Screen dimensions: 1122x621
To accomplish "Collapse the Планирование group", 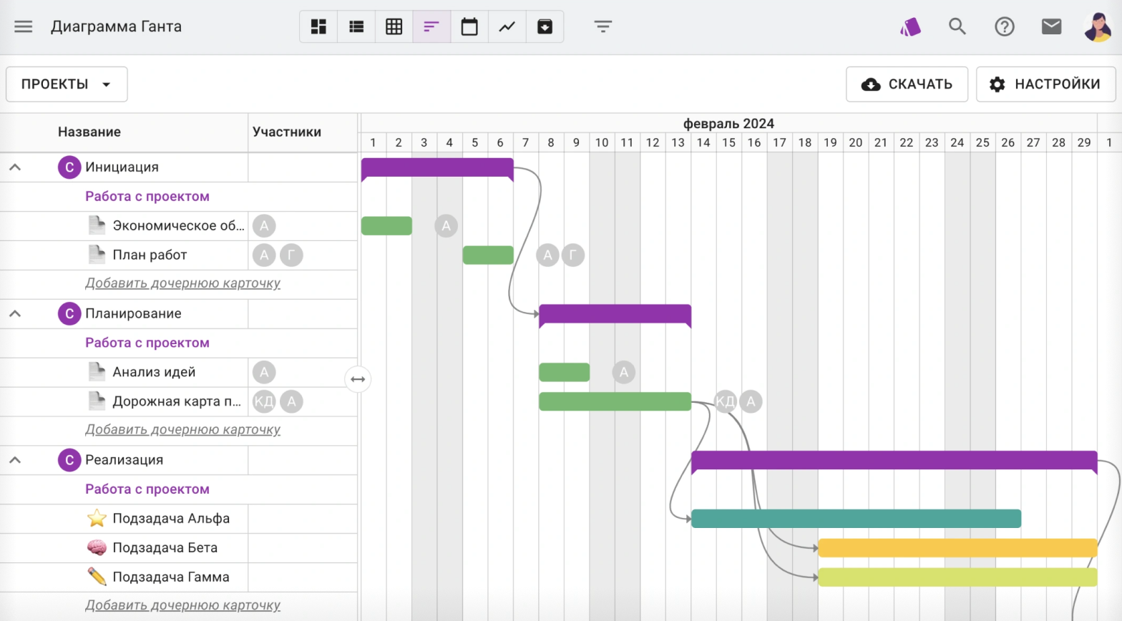I will [x=15, y=313].
